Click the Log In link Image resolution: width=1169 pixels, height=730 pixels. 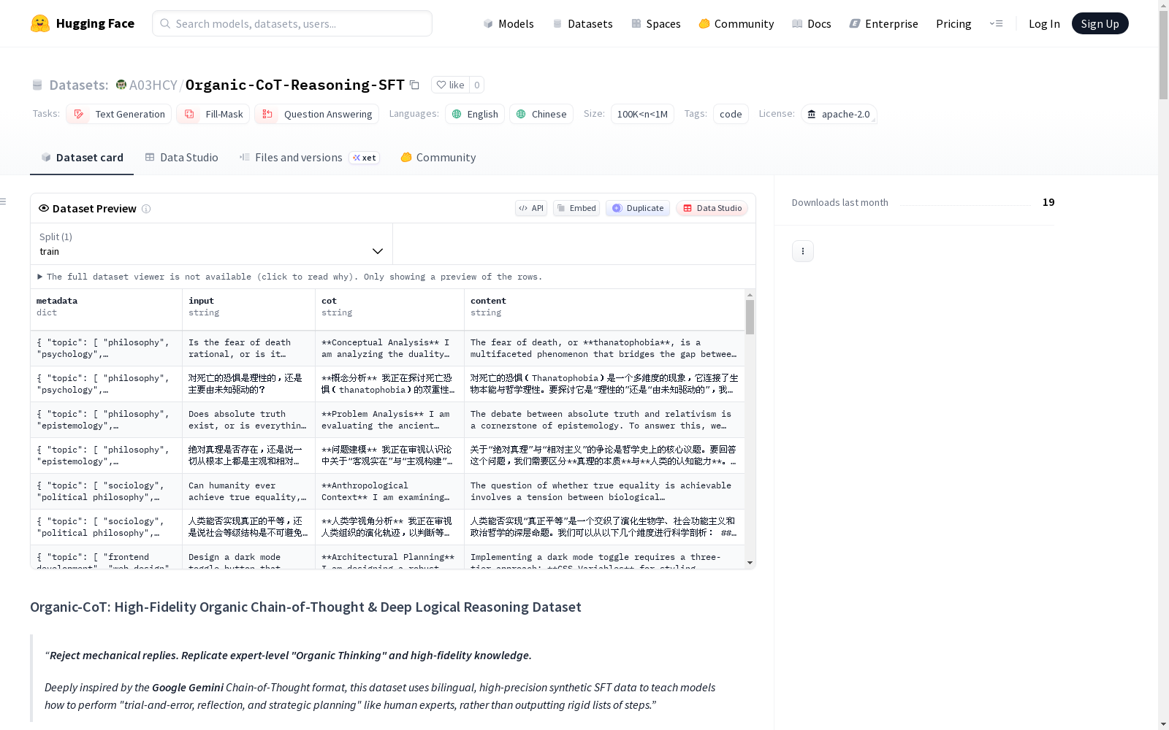pyautogui.click(x=1044, y=23)
